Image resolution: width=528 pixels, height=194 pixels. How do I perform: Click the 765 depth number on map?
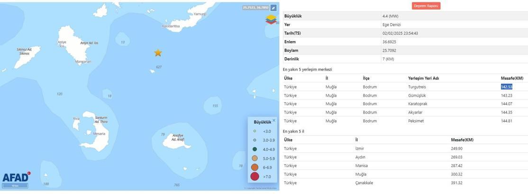tap(177, 185)
